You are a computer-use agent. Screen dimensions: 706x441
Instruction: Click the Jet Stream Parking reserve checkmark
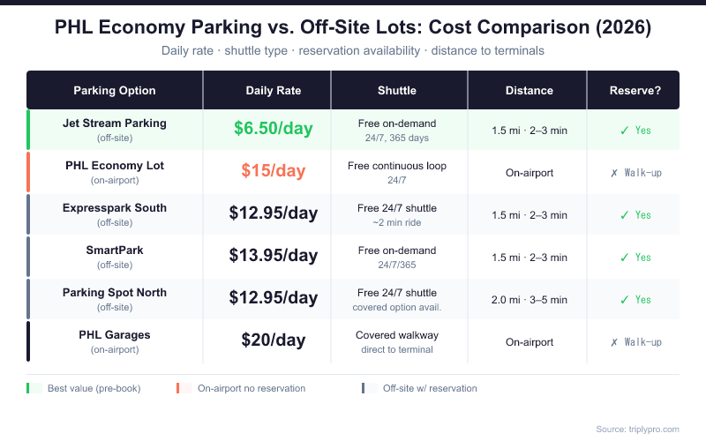coord(624,131)
